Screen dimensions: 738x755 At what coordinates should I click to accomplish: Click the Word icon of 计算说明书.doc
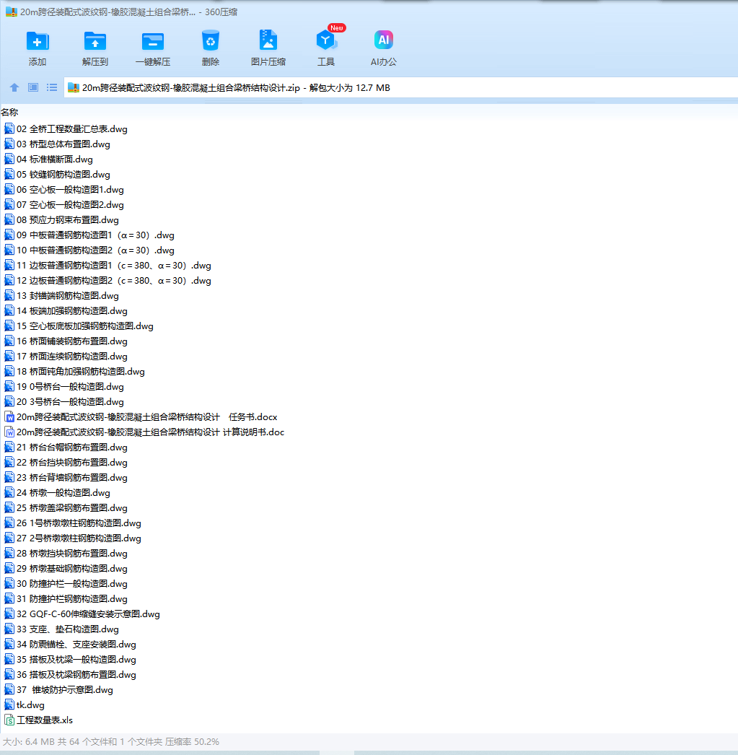point(9,432)
